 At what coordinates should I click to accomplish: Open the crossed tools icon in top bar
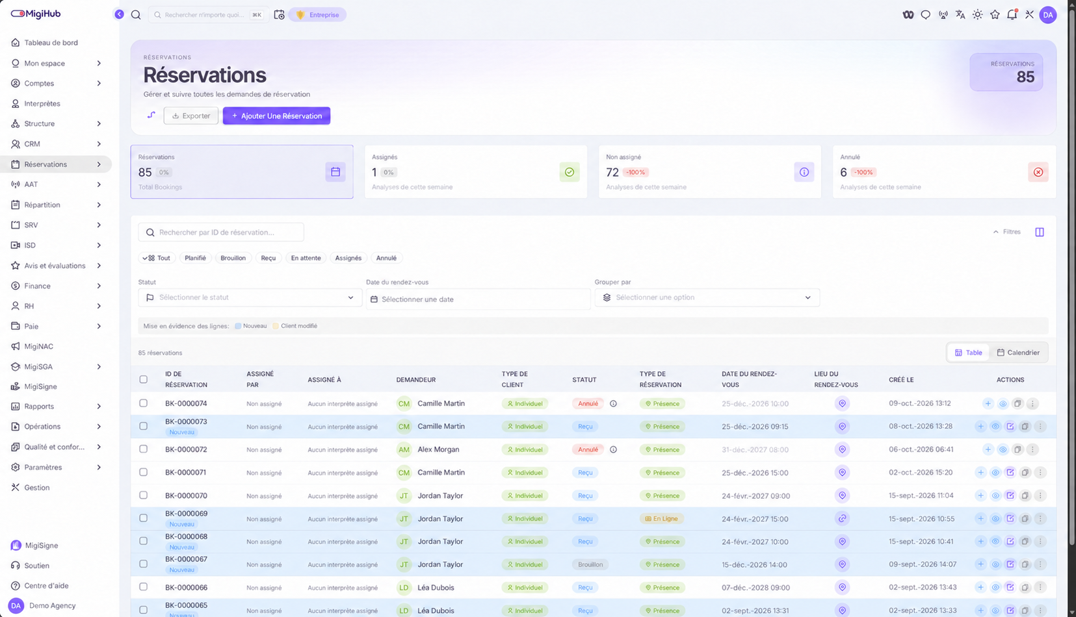(x=1029, y=15)
